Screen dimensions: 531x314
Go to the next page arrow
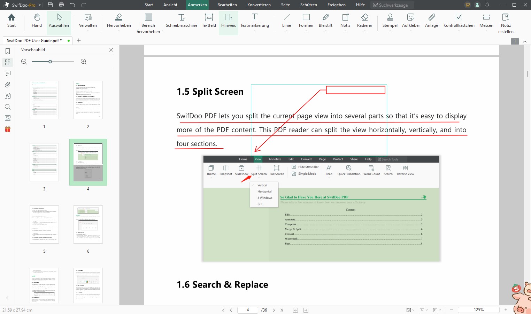coord(274,310)
